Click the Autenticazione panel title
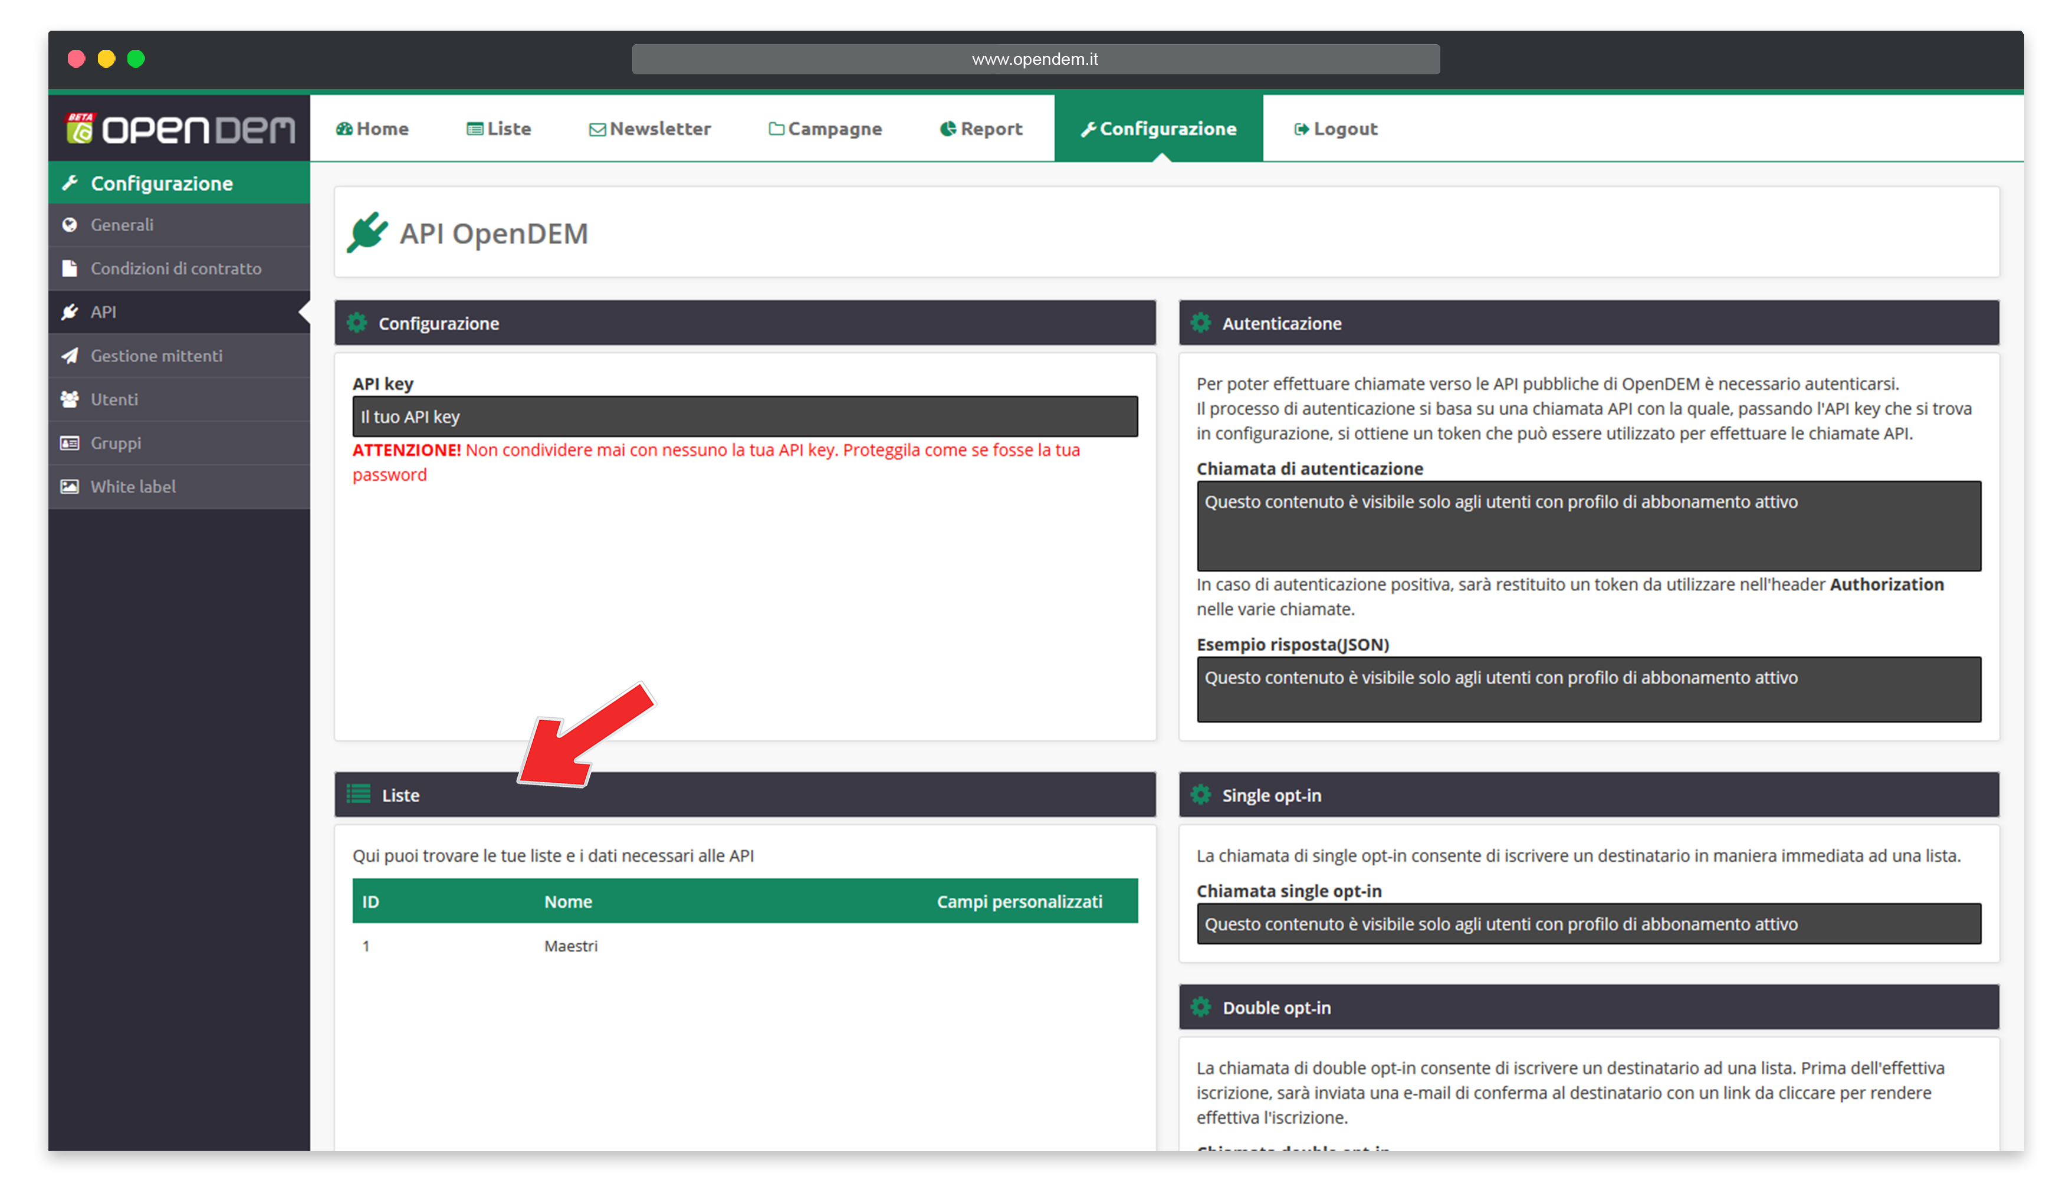 point(1280,323)
